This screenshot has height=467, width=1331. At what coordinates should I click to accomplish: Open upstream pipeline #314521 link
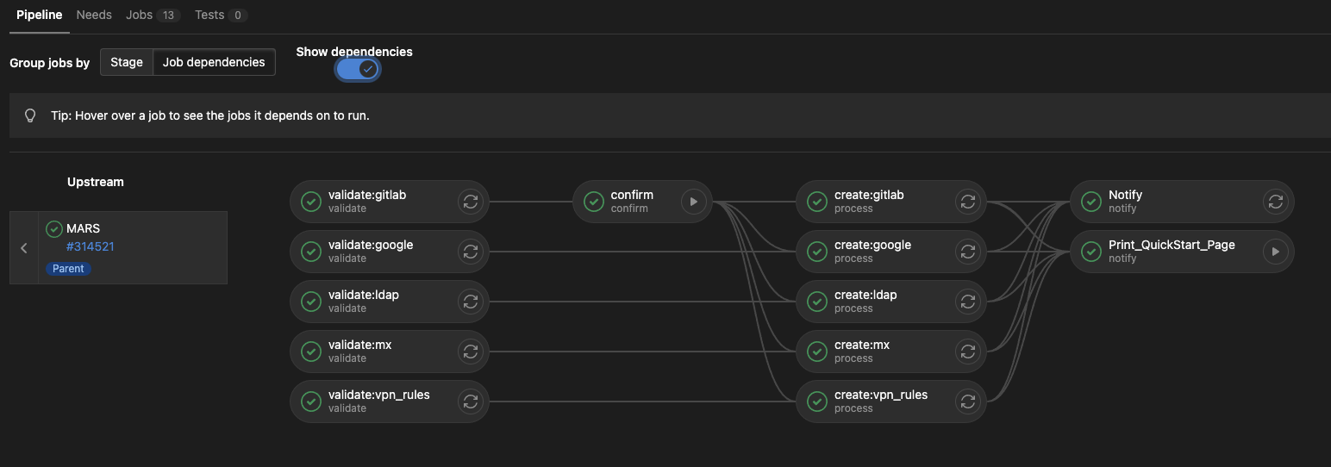click(91, 246)
